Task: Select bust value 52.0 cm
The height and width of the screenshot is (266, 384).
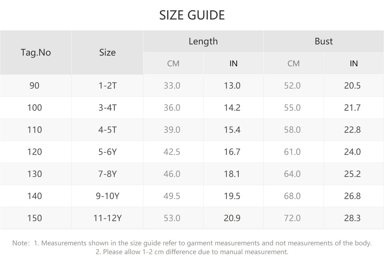Action: 293,85
